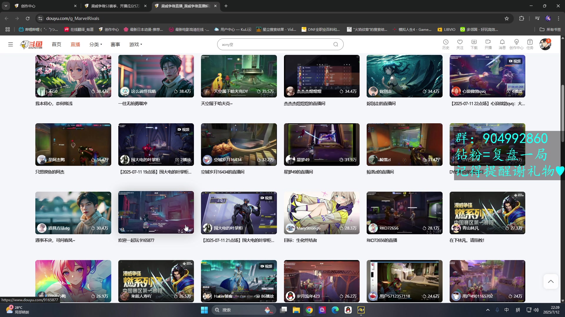Open the 星梦49 stream thumbnail
This screenshot has width=565, height=317.
[x=322, y=144]
